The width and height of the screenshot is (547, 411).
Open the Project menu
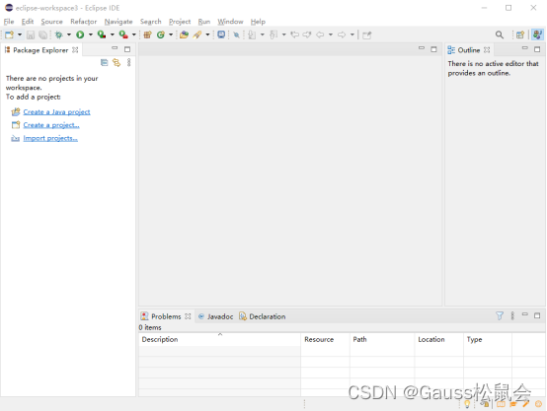180,22
